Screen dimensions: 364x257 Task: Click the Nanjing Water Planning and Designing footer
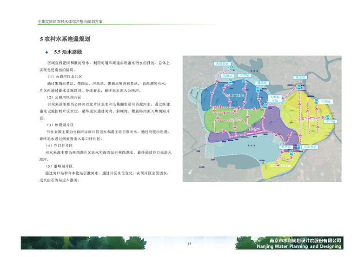coord(299,247)
